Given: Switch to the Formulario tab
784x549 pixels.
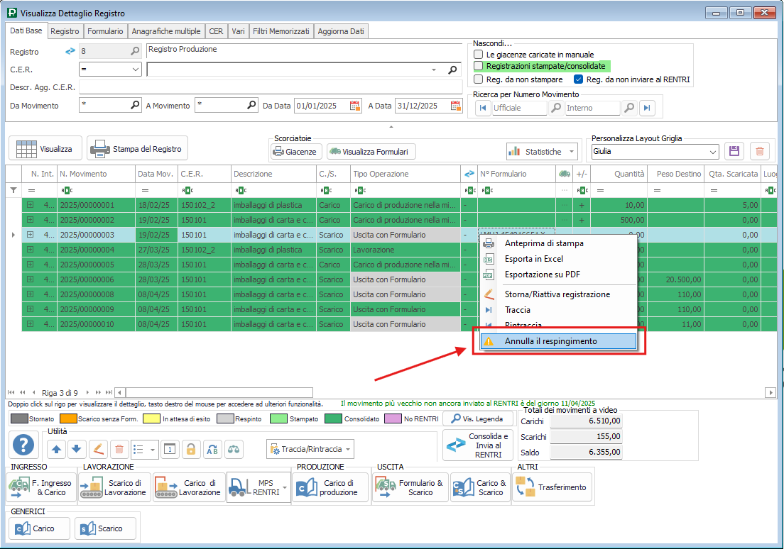Looking at the screenshot, I should pos(106,31).
